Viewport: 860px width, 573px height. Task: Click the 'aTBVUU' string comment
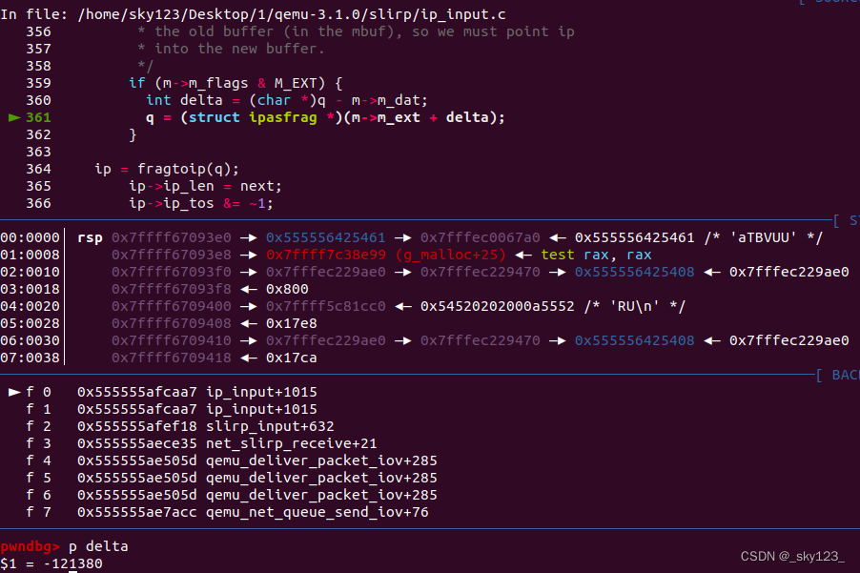(x=763, y=237)
